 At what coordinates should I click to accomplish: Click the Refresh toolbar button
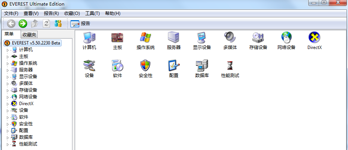coord(46,24)
